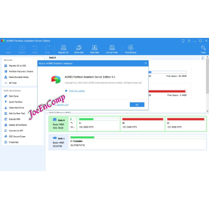This screenshot has width=209, height=209.
Task: Open Convert Disk from the toolbar
Action: coord(112,49)
